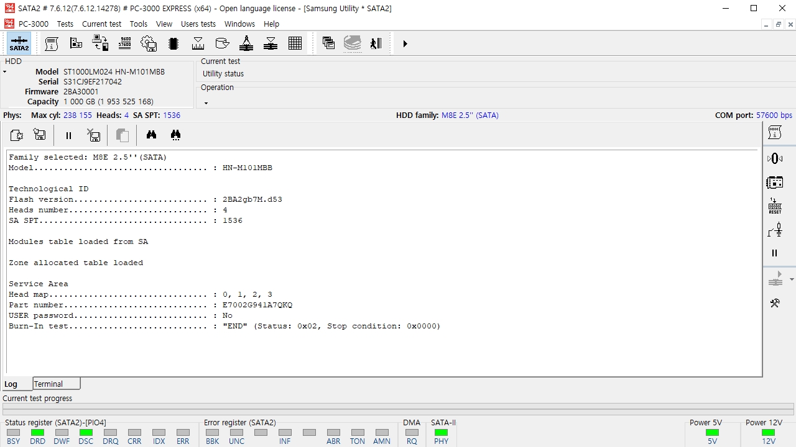Viewport: 796px width, 447px height.
Task: Open the Tests menu
Action: 65,24
